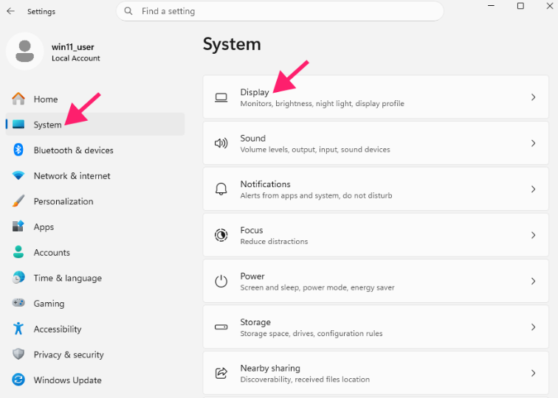558x398 pixels.
Task: Maximize the Settings window
Action: click(x=520, y=6)
